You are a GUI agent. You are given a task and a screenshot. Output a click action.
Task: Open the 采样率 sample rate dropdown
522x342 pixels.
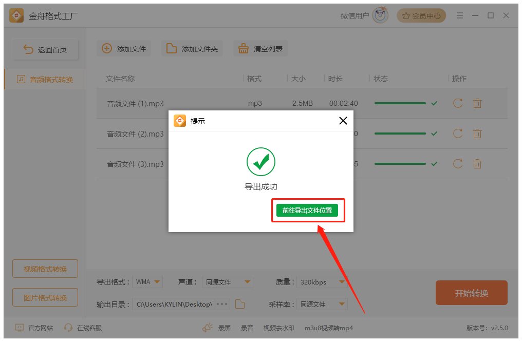[322, 304]
